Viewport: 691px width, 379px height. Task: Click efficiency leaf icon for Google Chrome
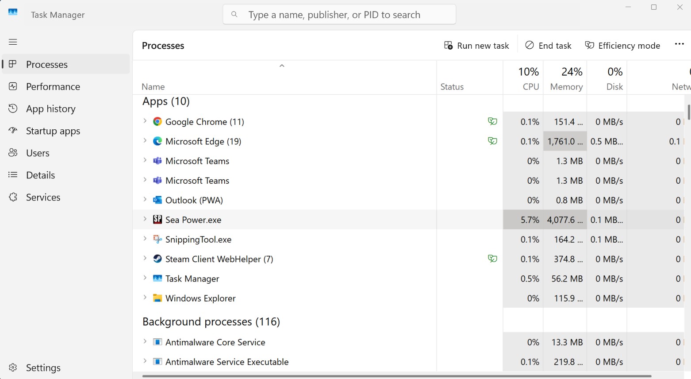pyautogui.click(x=492, y=121)
